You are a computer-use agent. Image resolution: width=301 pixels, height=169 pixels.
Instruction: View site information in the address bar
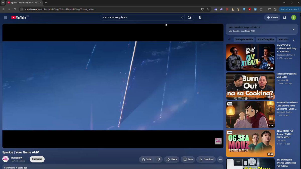click(22, 9)
